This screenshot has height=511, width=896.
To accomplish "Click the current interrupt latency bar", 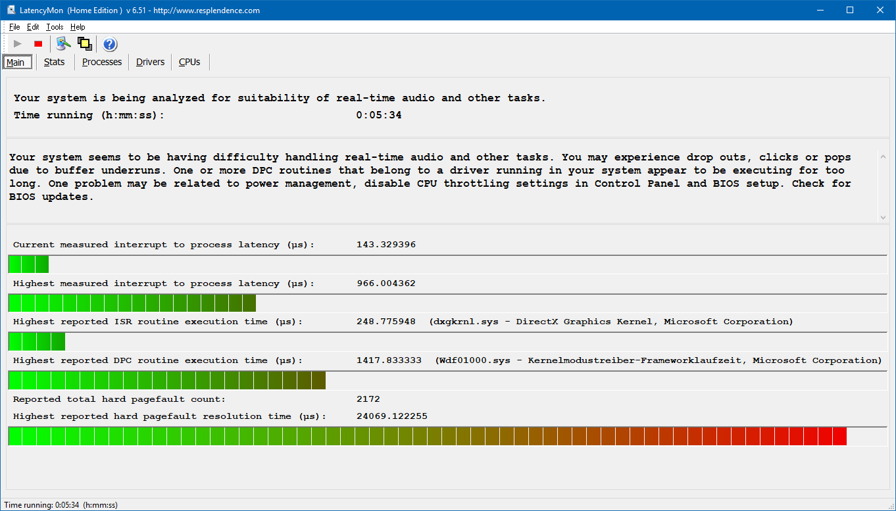I will (x=447, y=264).
